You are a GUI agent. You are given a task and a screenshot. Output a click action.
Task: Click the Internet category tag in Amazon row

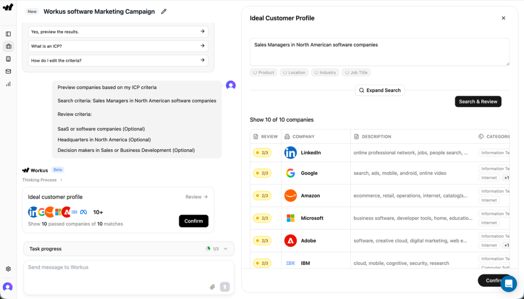click(489, 200)
